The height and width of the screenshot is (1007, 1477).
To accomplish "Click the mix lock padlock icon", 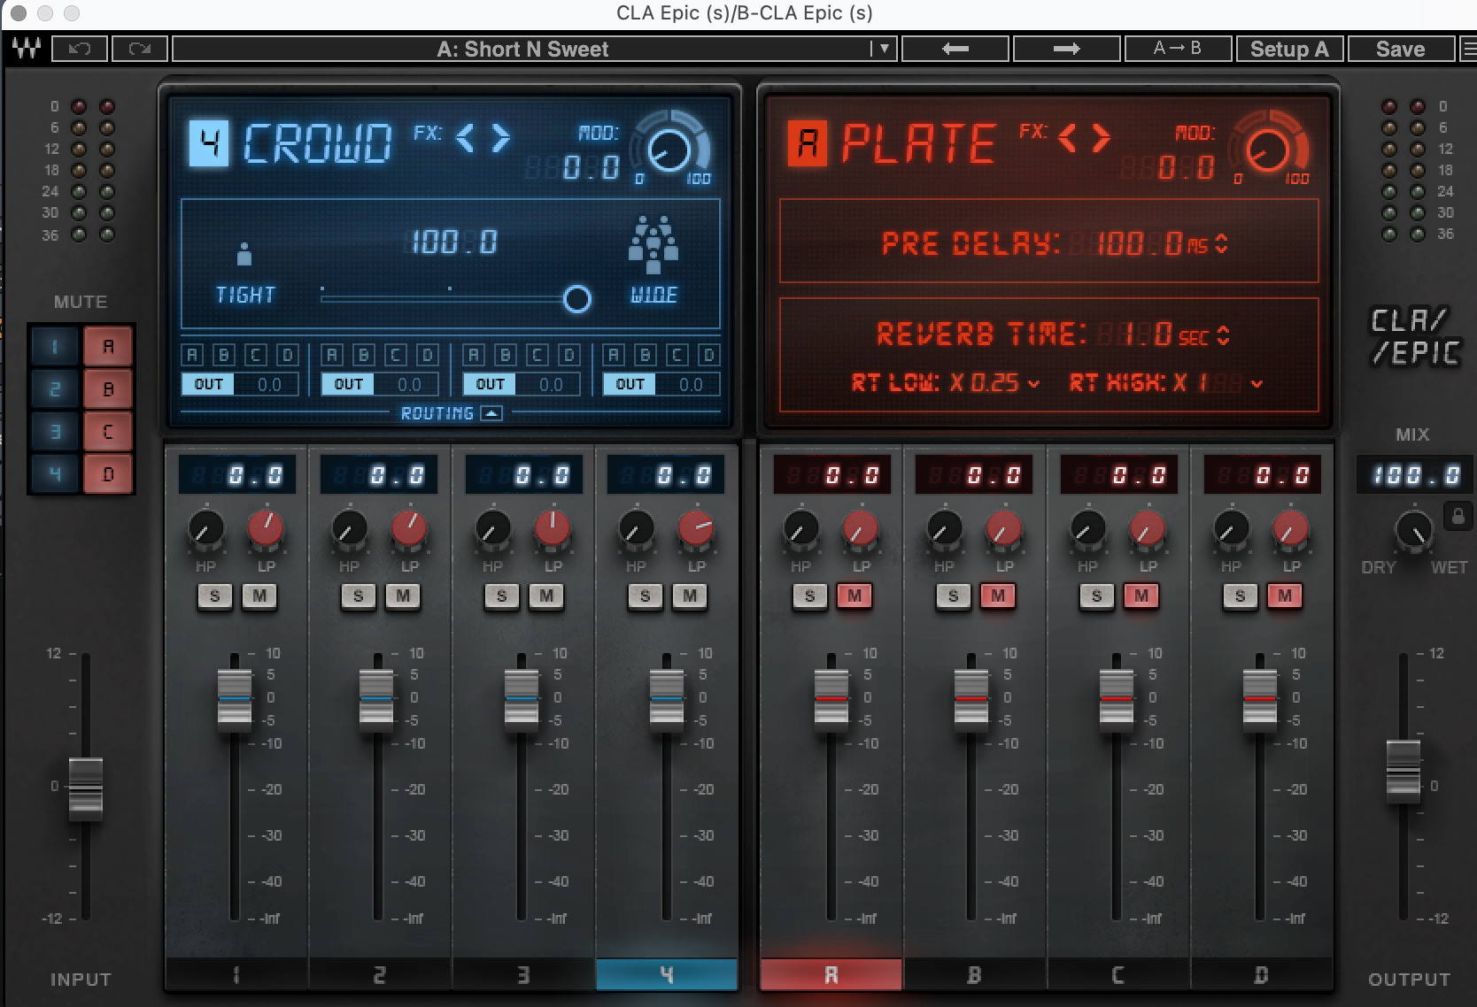I will 1457,516.
